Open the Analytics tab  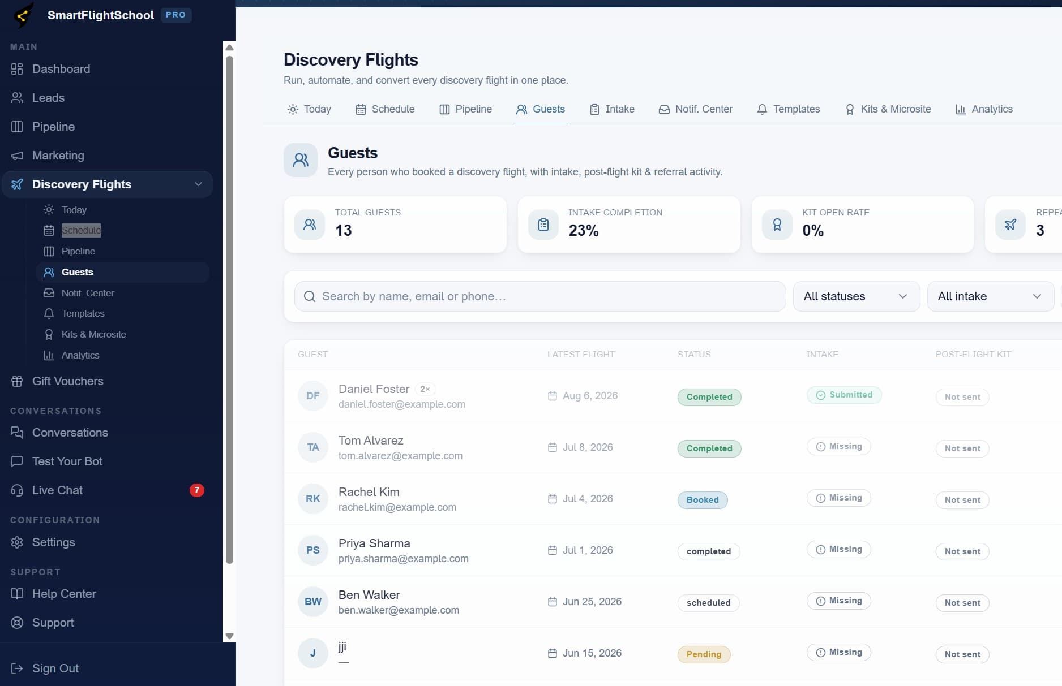[x=984, y=109]
